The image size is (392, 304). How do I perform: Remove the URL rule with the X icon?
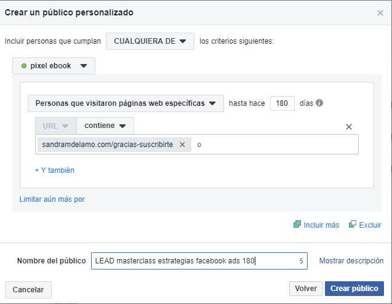(348, 127)
